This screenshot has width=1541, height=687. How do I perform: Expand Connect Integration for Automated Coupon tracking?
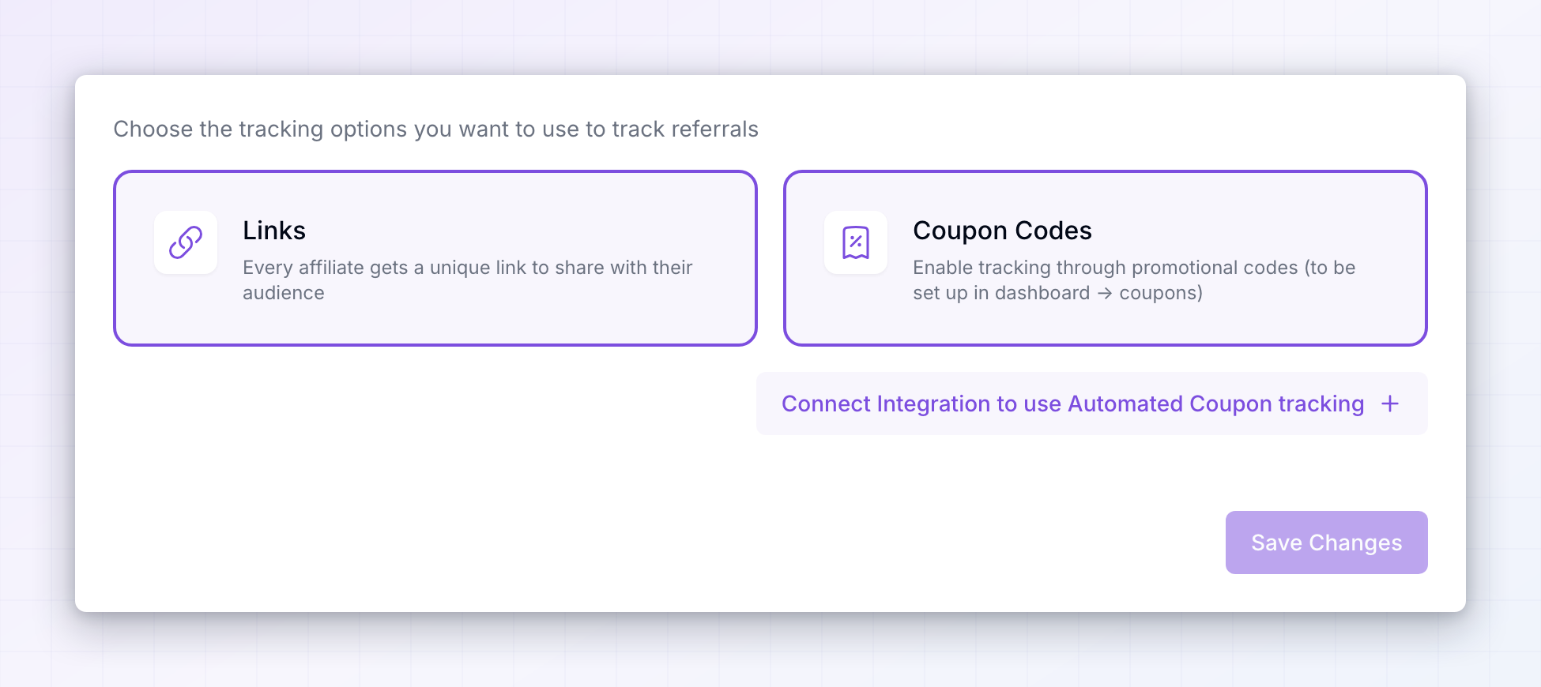pyautogui.click(x=1092, y=404)
